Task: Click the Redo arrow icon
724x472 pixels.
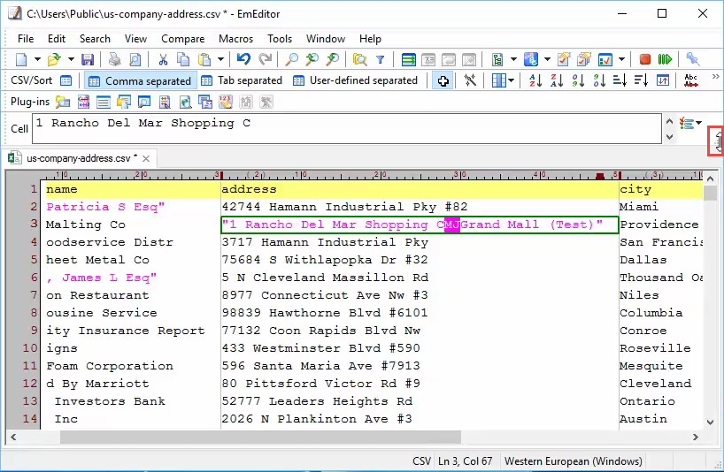Action: (x=265, y=59)
